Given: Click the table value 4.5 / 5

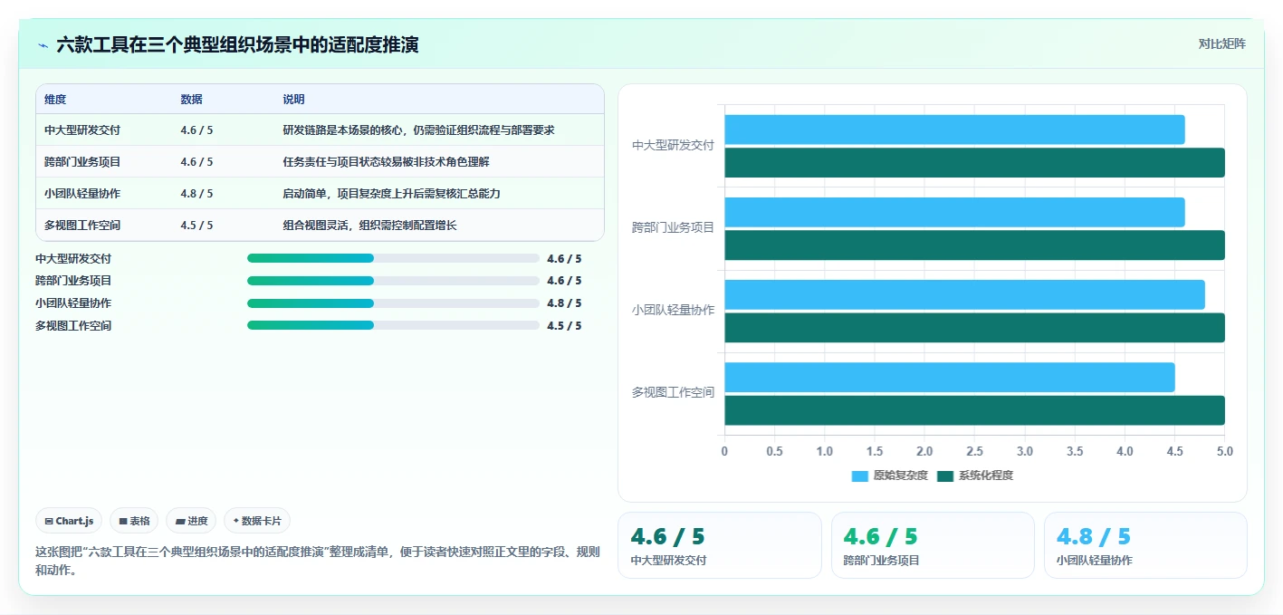Looking at the screenshot, I should point(196,226).
